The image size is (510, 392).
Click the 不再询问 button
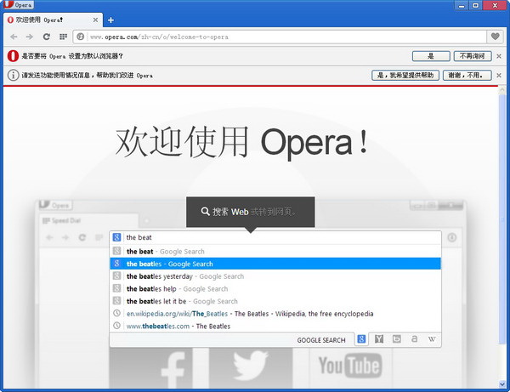[x=472, y=56]
